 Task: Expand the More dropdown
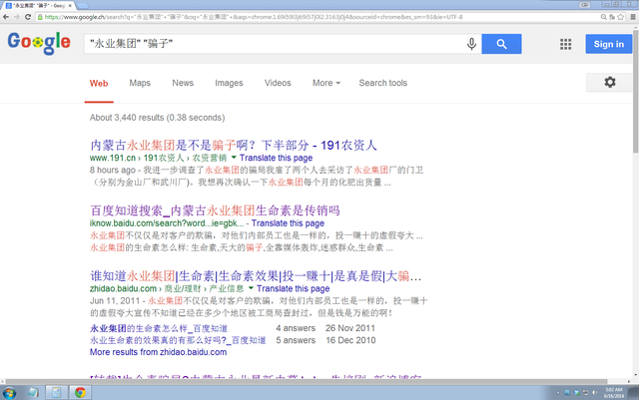point(326,83)
